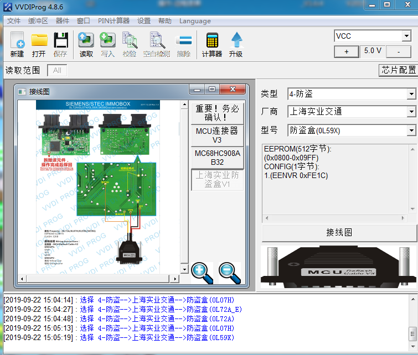Maximize the 接线图 sub-window

click(212, 89)
